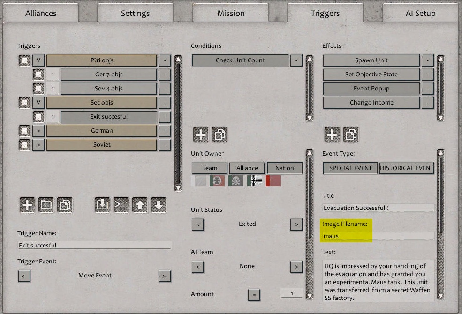The height and width of the screenshot is (314, 462).
Task: Toggle the checkbox beside the German trigger
Action: coord(24,130)
